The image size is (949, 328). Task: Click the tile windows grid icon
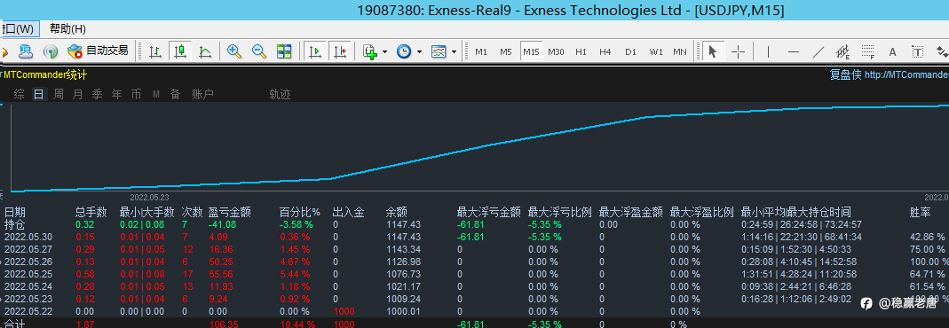[284, 51]
